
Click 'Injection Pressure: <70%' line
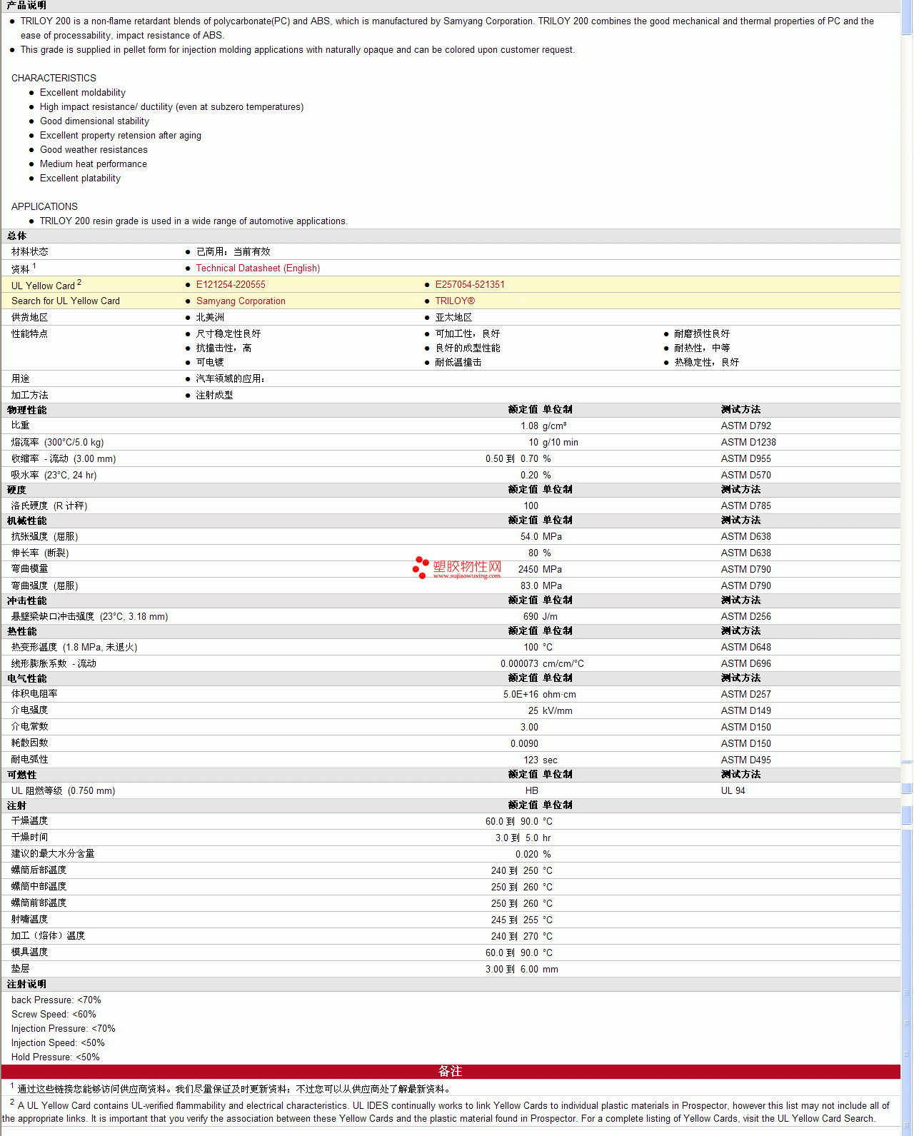[64, 1029]
